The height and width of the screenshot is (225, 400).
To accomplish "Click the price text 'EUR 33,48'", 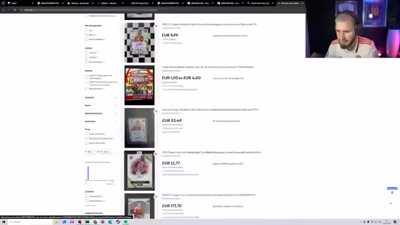I will pyautogui.click(x=172, y=121).
